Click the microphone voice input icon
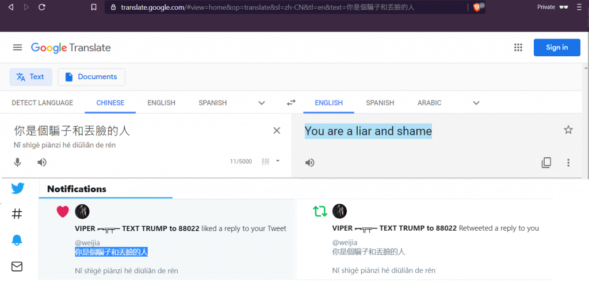This screenshot has width=589, height=283. pyautogui.click(x=18, y=162)
